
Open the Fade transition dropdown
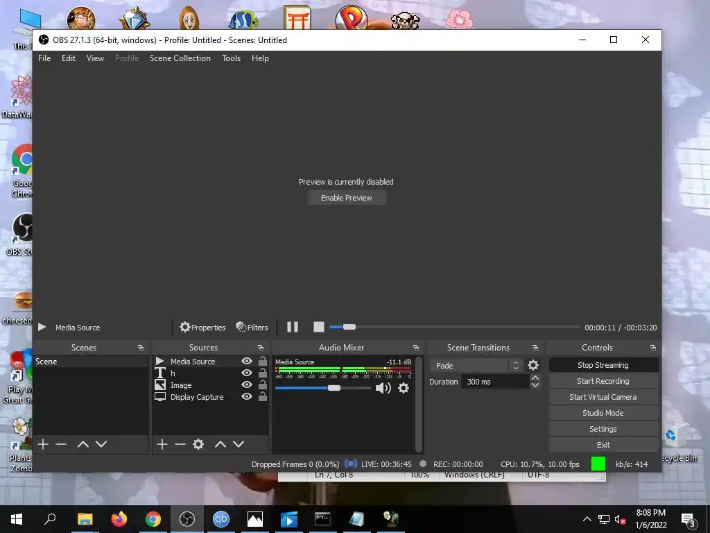tap(476, 365)
